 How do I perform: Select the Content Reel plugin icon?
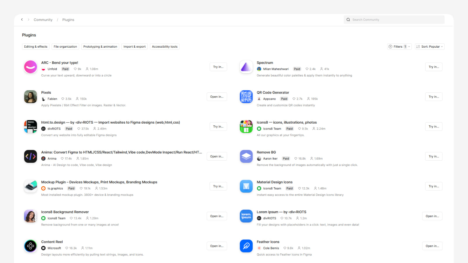30,246
